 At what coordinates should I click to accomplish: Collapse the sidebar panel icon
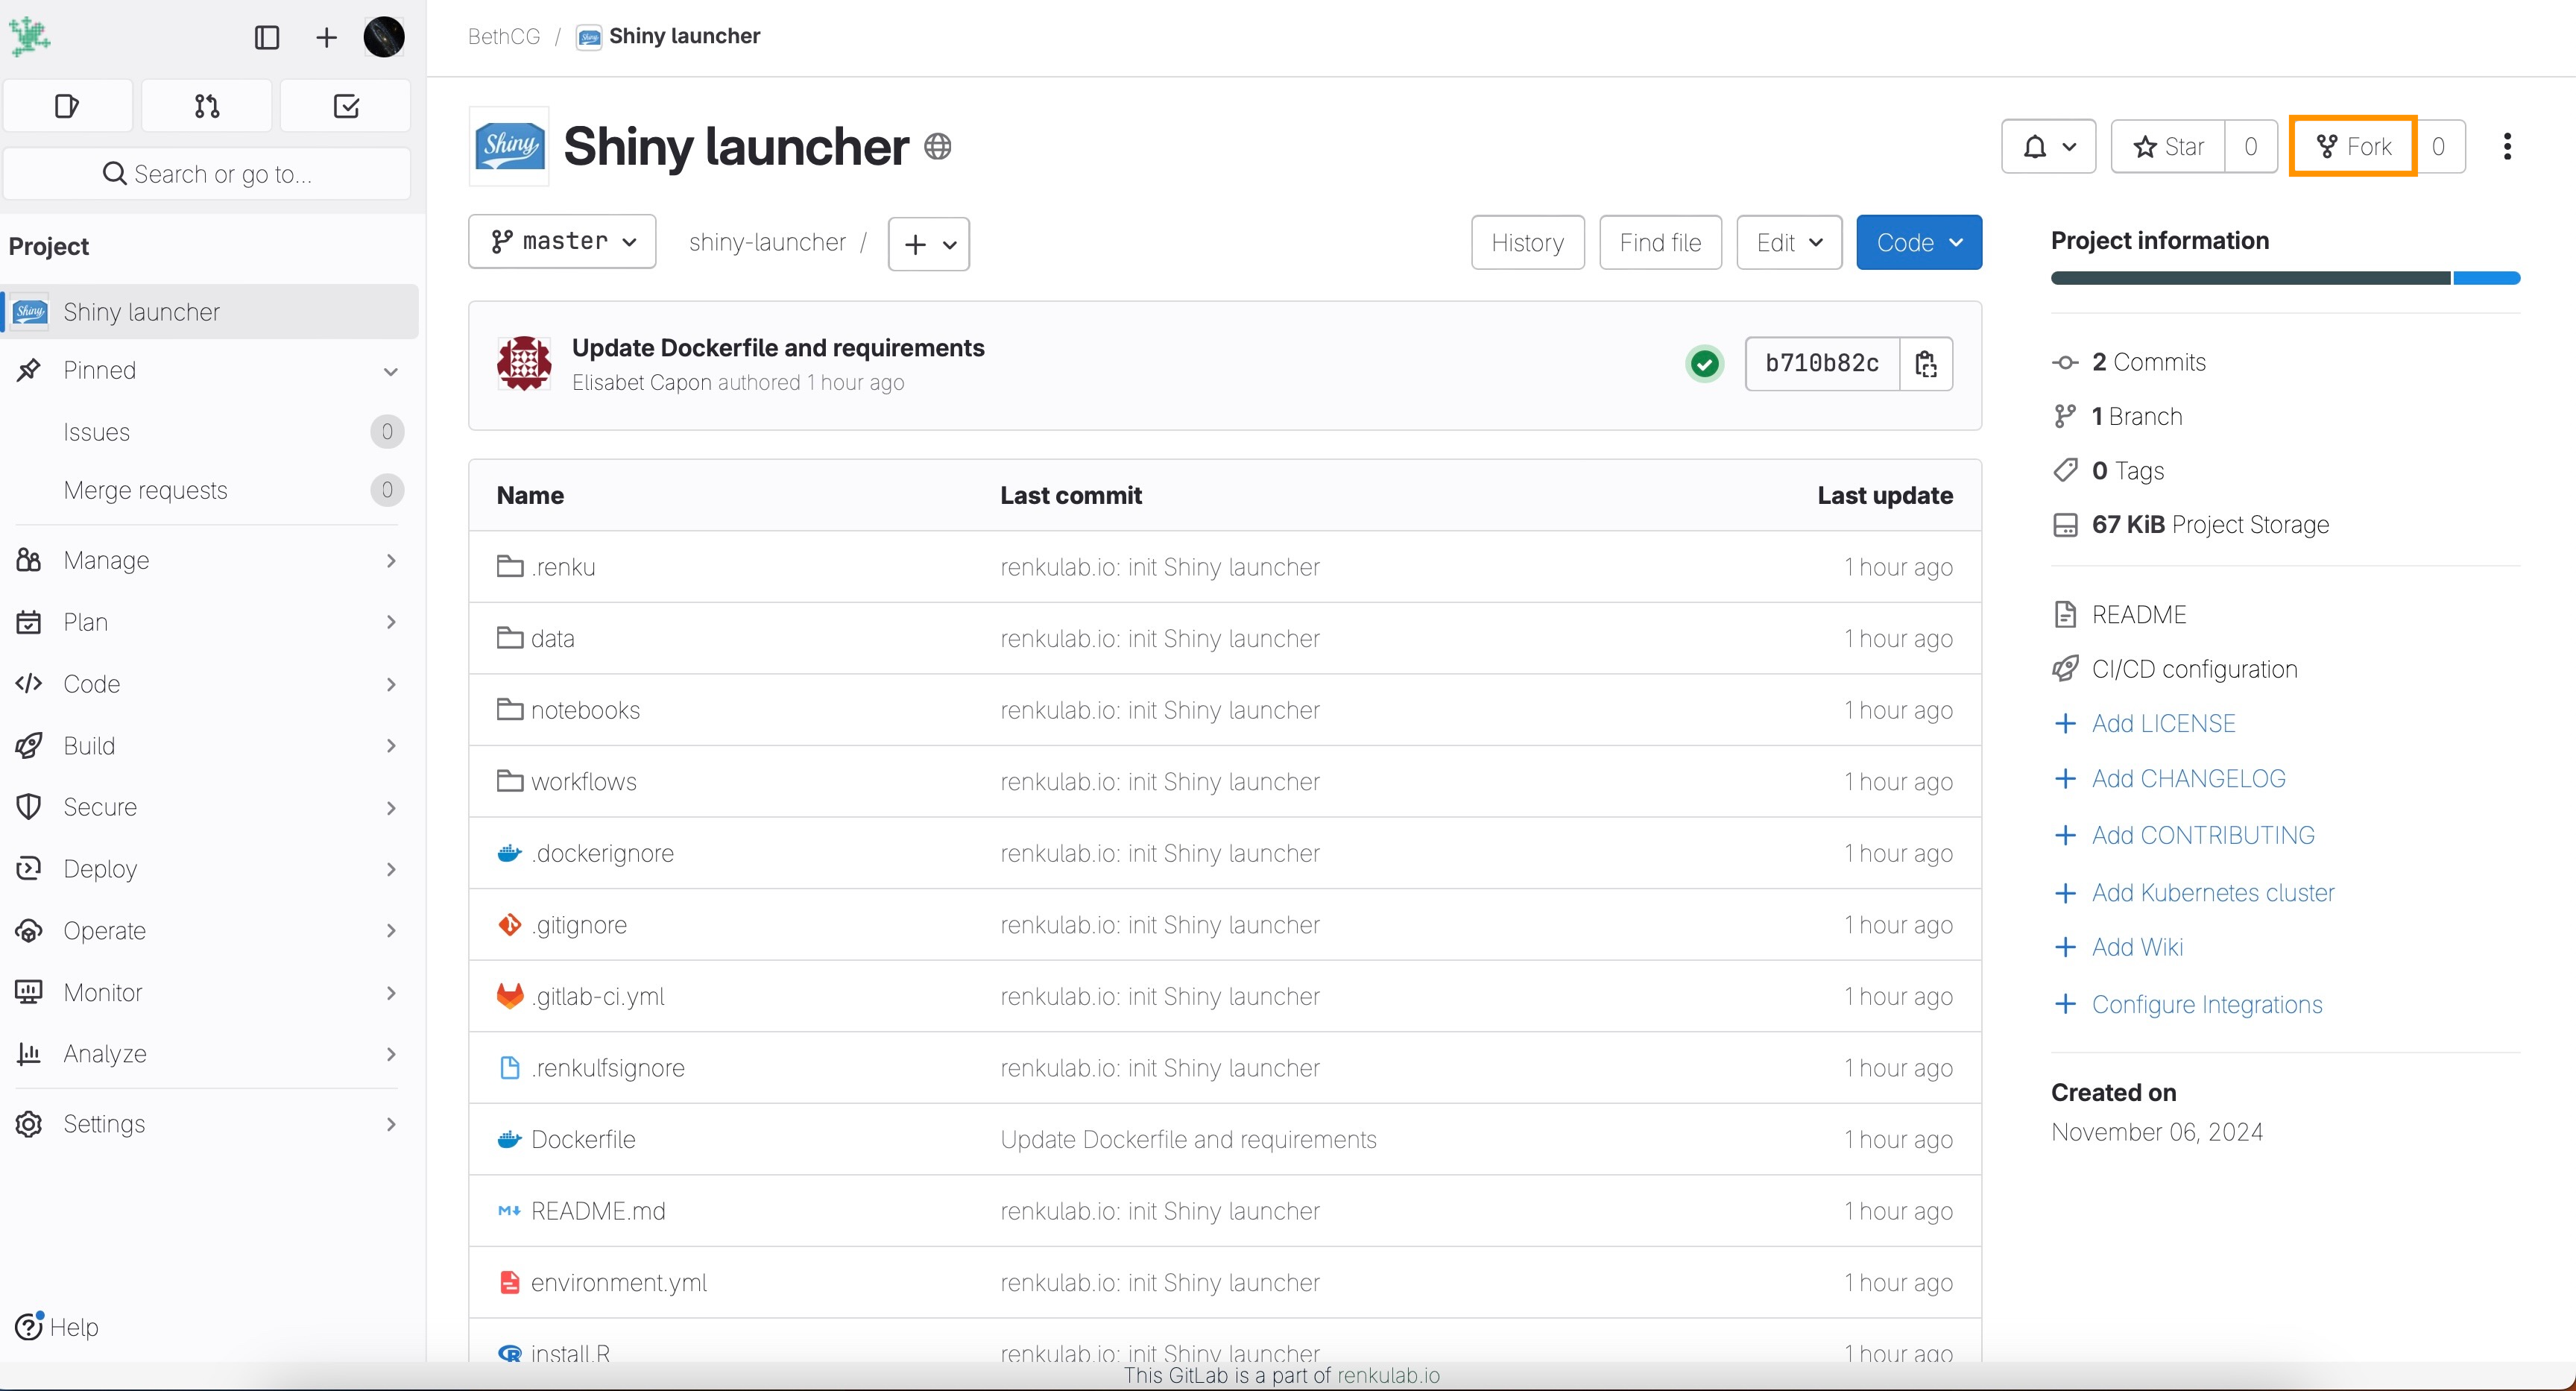[267, 38]
